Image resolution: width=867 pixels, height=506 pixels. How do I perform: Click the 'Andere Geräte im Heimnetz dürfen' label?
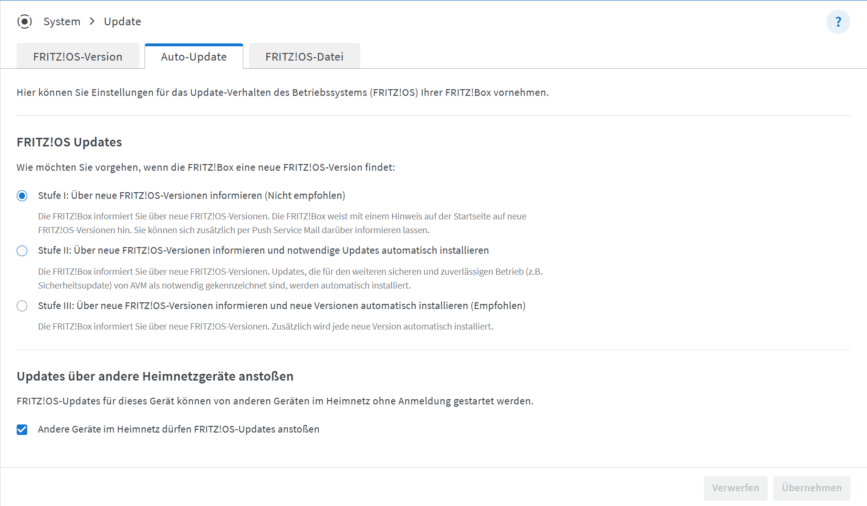coord(178,429)
